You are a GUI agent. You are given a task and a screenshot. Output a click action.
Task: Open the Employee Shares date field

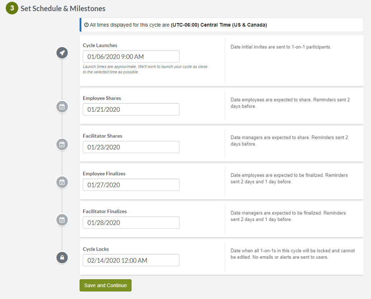click(131, 110)
